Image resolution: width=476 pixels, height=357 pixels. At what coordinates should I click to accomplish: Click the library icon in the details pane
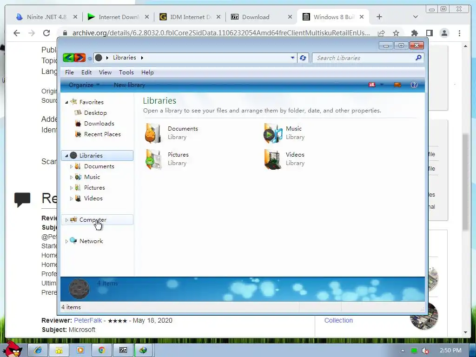79,289
